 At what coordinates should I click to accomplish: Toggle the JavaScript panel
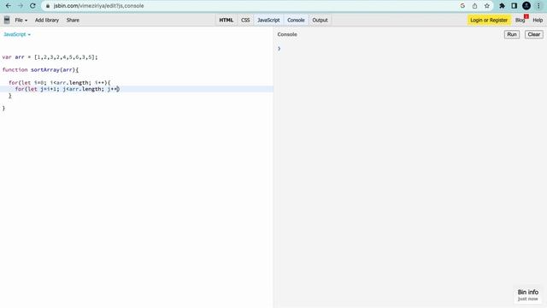tap(268, 21)
